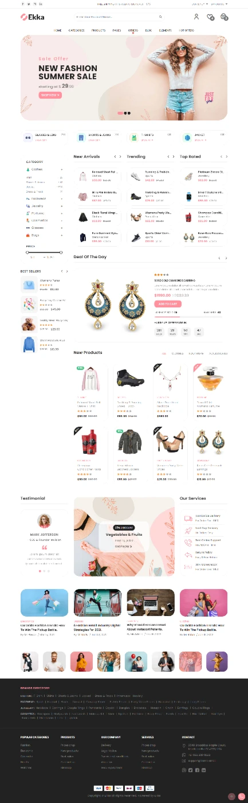Image resolution: width=248 pixels, height=803 pixels.
Task: Show next New Arrivals with arrow
Action: click(x=120, y=157)
